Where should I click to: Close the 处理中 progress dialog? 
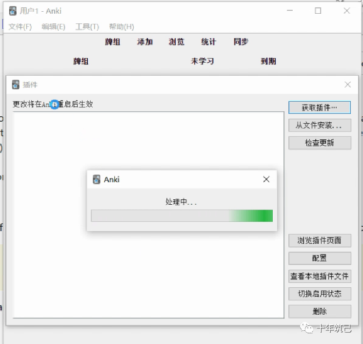pyautogui.click(x=266, y=179)
